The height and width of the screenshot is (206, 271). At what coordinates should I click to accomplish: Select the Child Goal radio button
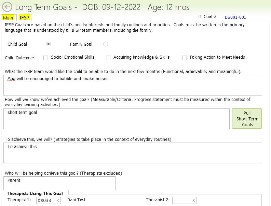click(x=49, y=44)
